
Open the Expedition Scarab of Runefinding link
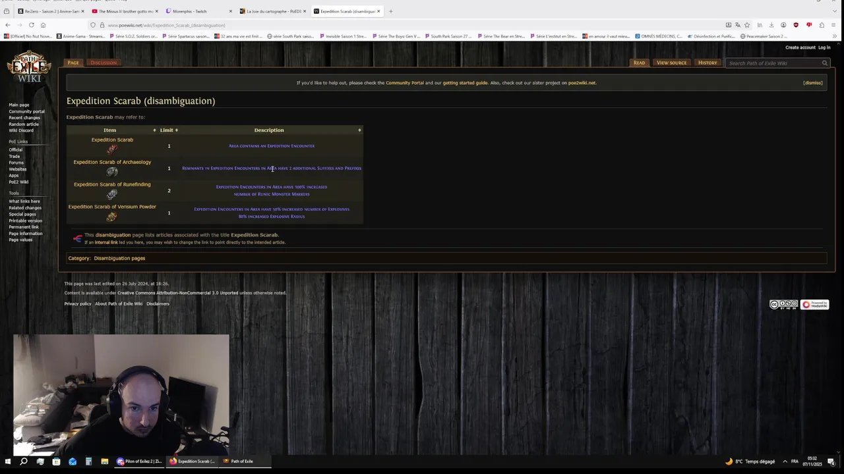click(112, 184)
